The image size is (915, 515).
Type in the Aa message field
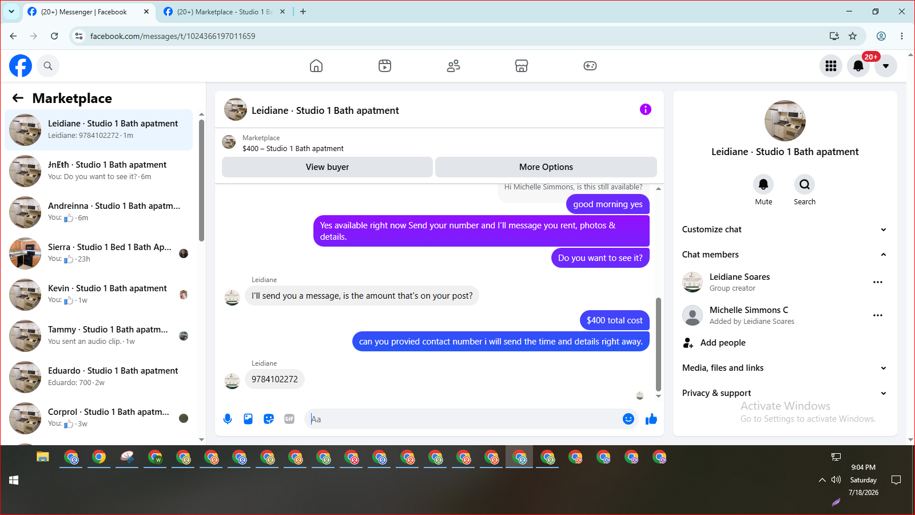point(463,419)
